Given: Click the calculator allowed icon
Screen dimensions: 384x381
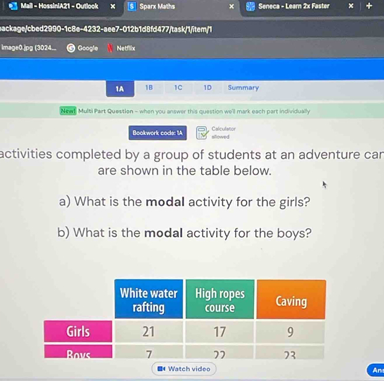Looking at the screenshot, I should click(x=202, y=133).
